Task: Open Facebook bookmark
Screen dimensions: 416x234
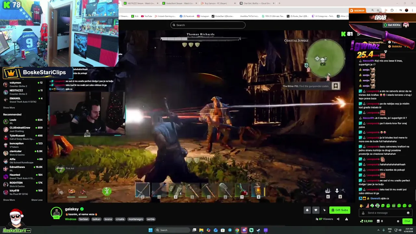Action: tap(187, 16)
